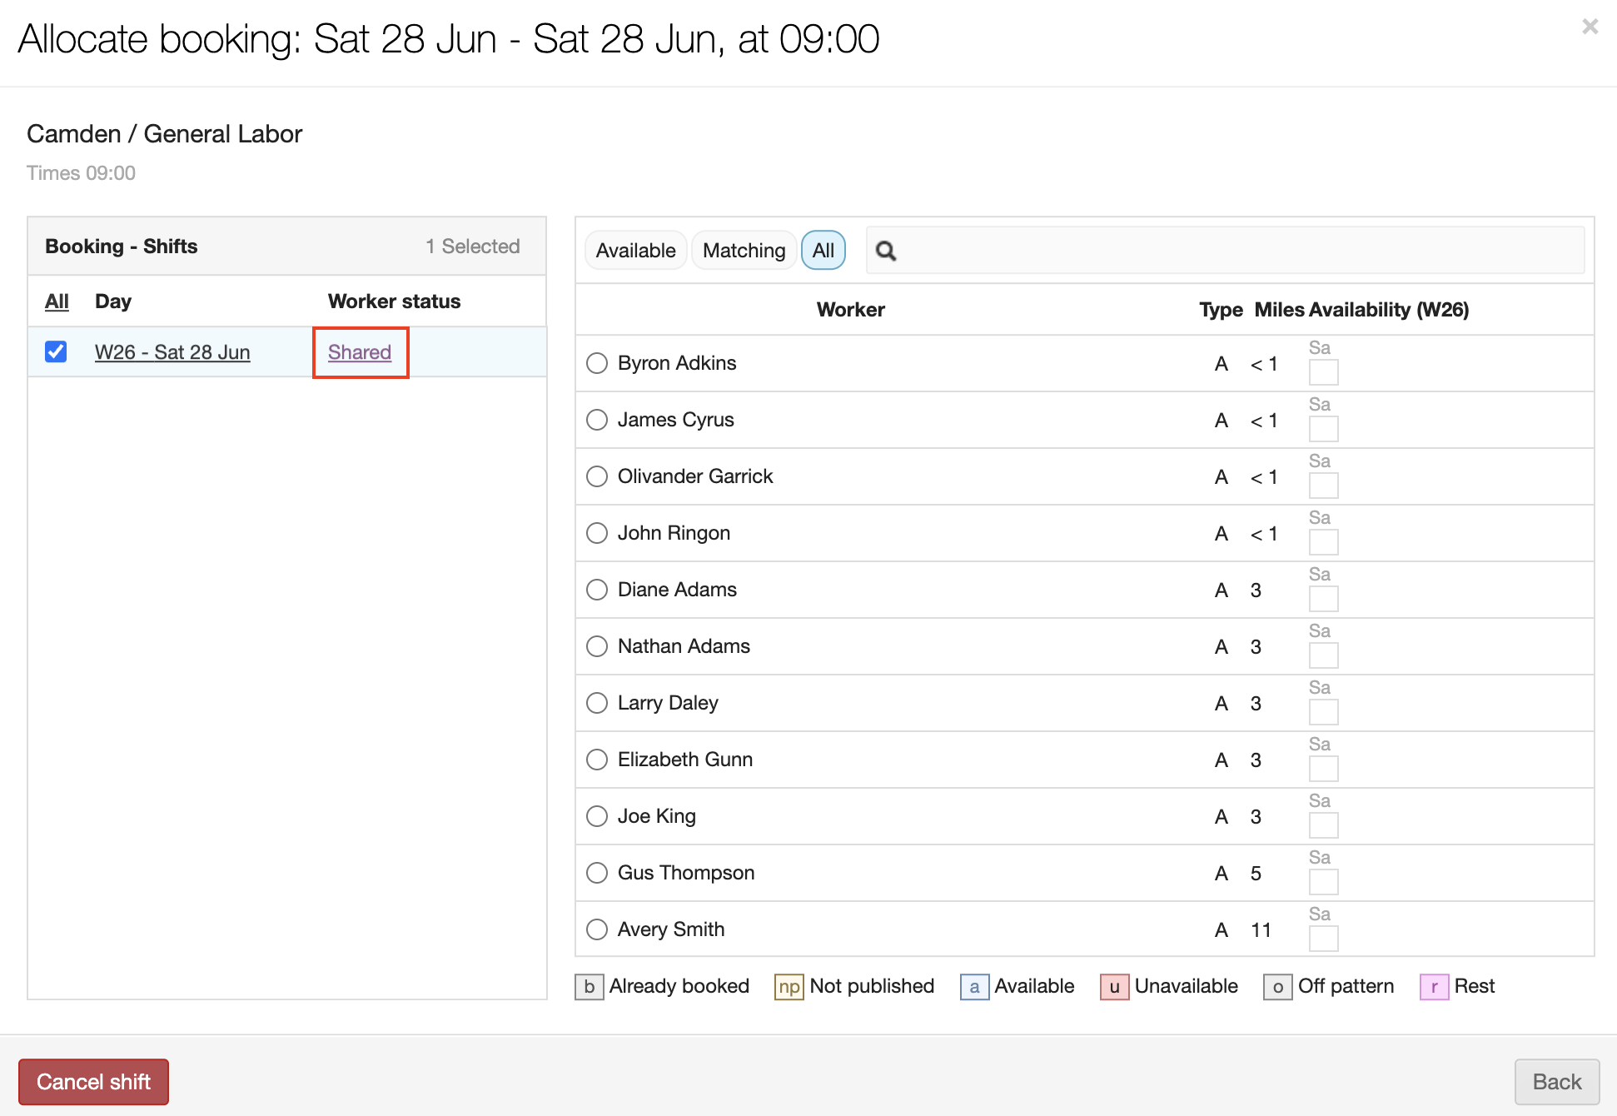Click the Not published legend box
This screenshot has width=1617, height=1116.
[x=789, y=987]
